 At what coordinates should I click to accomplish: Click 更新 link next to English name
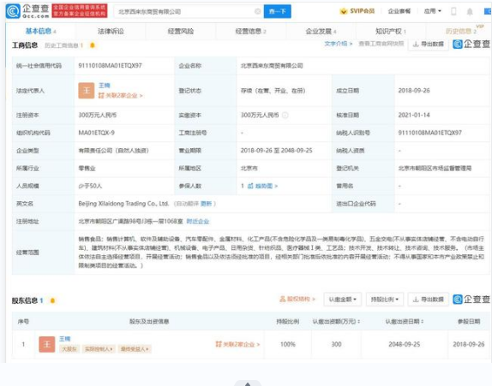point(207,204)
